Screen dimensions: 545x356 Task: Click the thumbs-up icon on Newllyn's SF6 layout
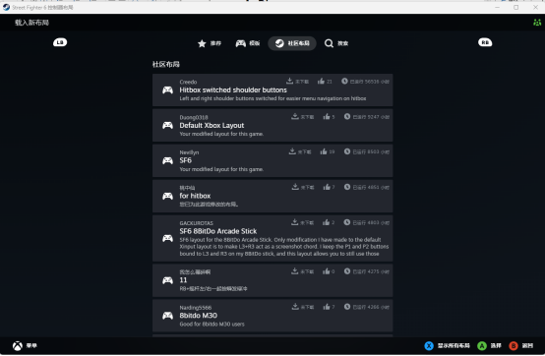pos(324,151)
